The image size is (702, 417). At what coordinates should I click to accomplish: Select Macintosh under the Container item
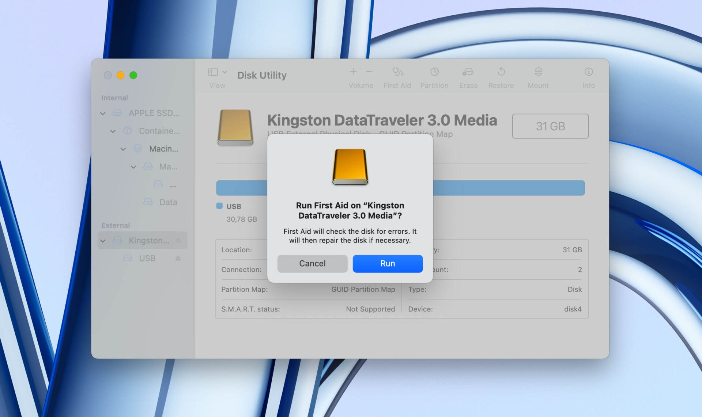(163, 149)
